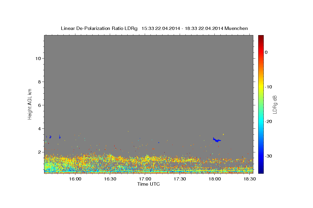The width and height of the screenshot is (313, 208).
Task: Click the '18:30' time tick label
Action: (x=249, y=179)
